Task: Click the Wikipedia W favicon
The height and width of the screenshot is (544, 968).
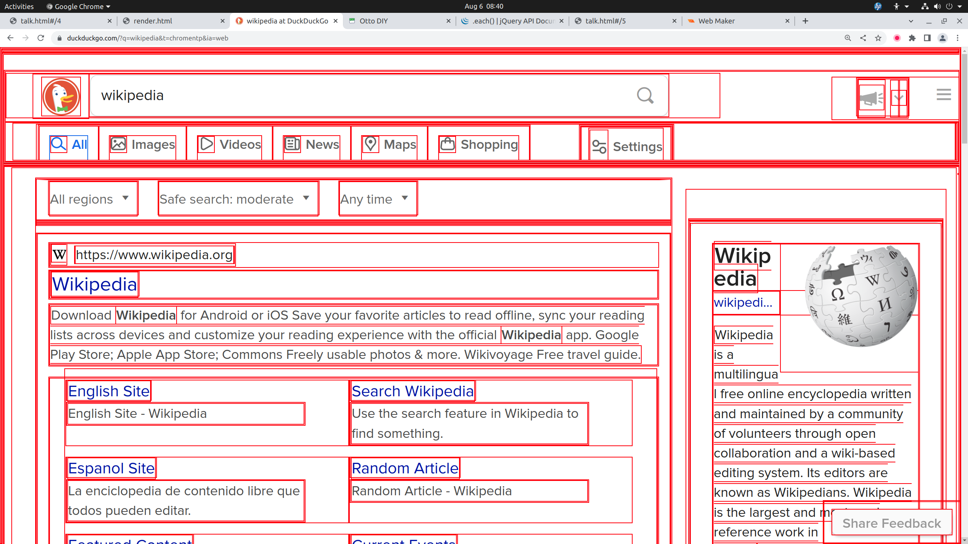Action: [x=59, y=255]
